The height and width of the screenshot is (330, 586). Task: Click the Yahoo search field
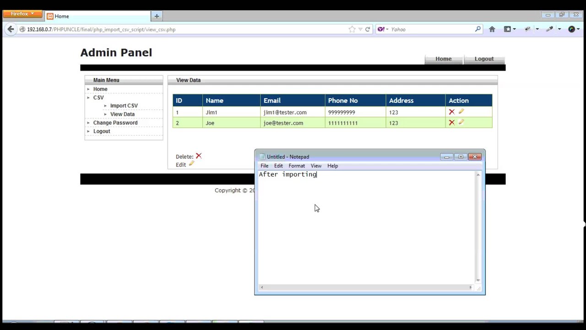pyautogui.click(x=432, y=29)
